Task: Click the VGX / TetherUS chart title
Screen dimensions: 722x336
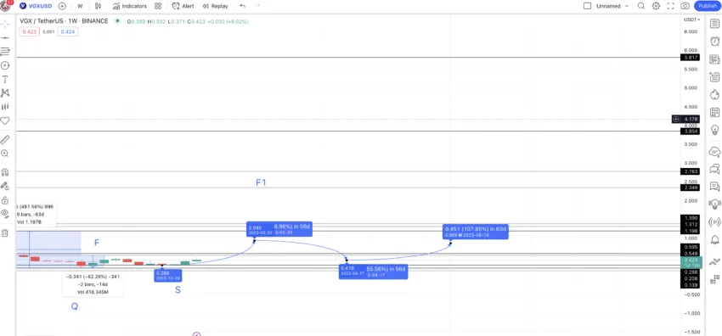Action: 64,21
